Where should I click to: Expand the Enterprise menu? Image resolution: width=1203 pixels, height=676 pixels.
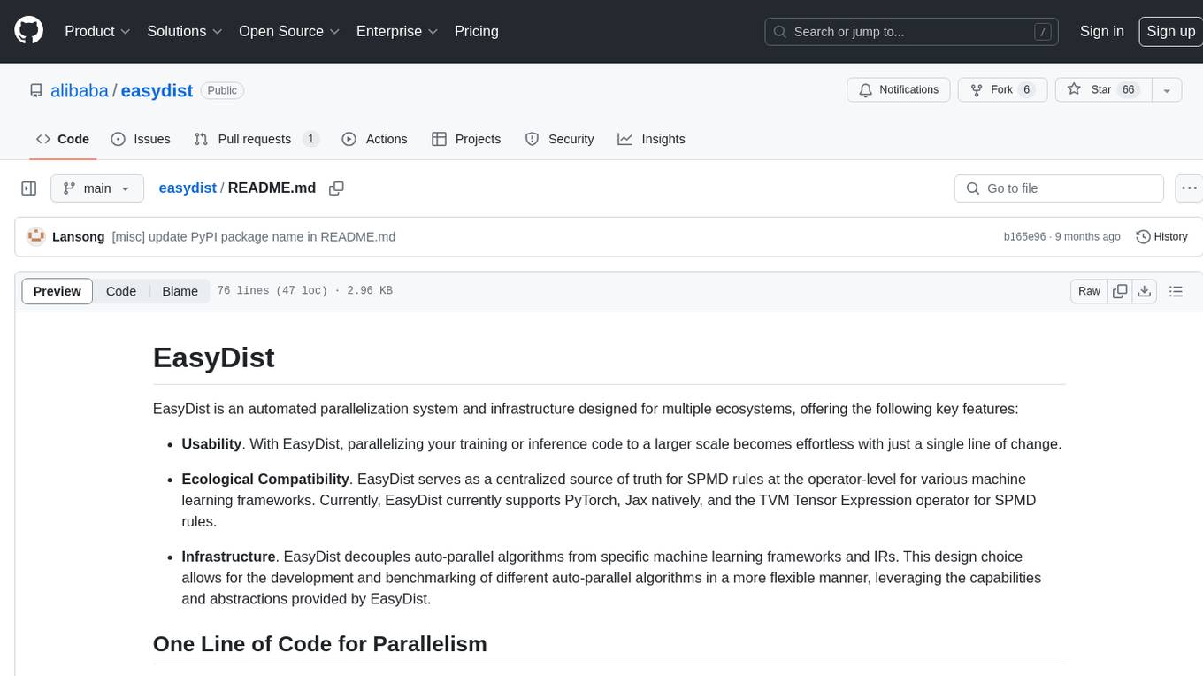pyautogui.click(x=397, y=31)
